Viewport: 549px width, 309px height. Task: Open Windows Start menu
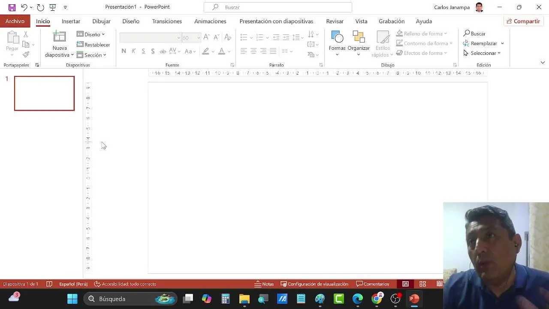(x=72, y=299)
